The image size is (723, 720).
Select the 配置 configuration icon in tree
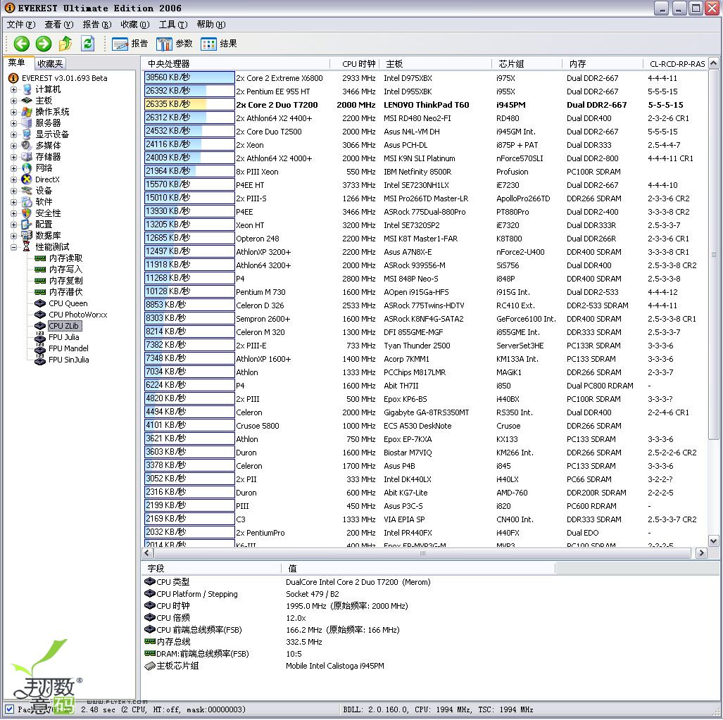point(27,225)
